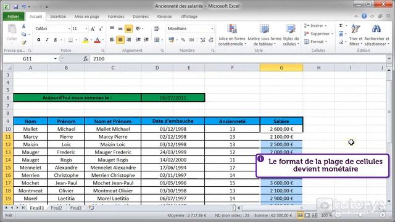Click the wrap text icon
The image size is (395, 222).
[157, 28]
